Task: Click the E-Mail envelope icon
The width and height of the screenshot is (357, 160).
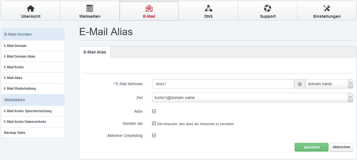Action: (x=149, y=8)
